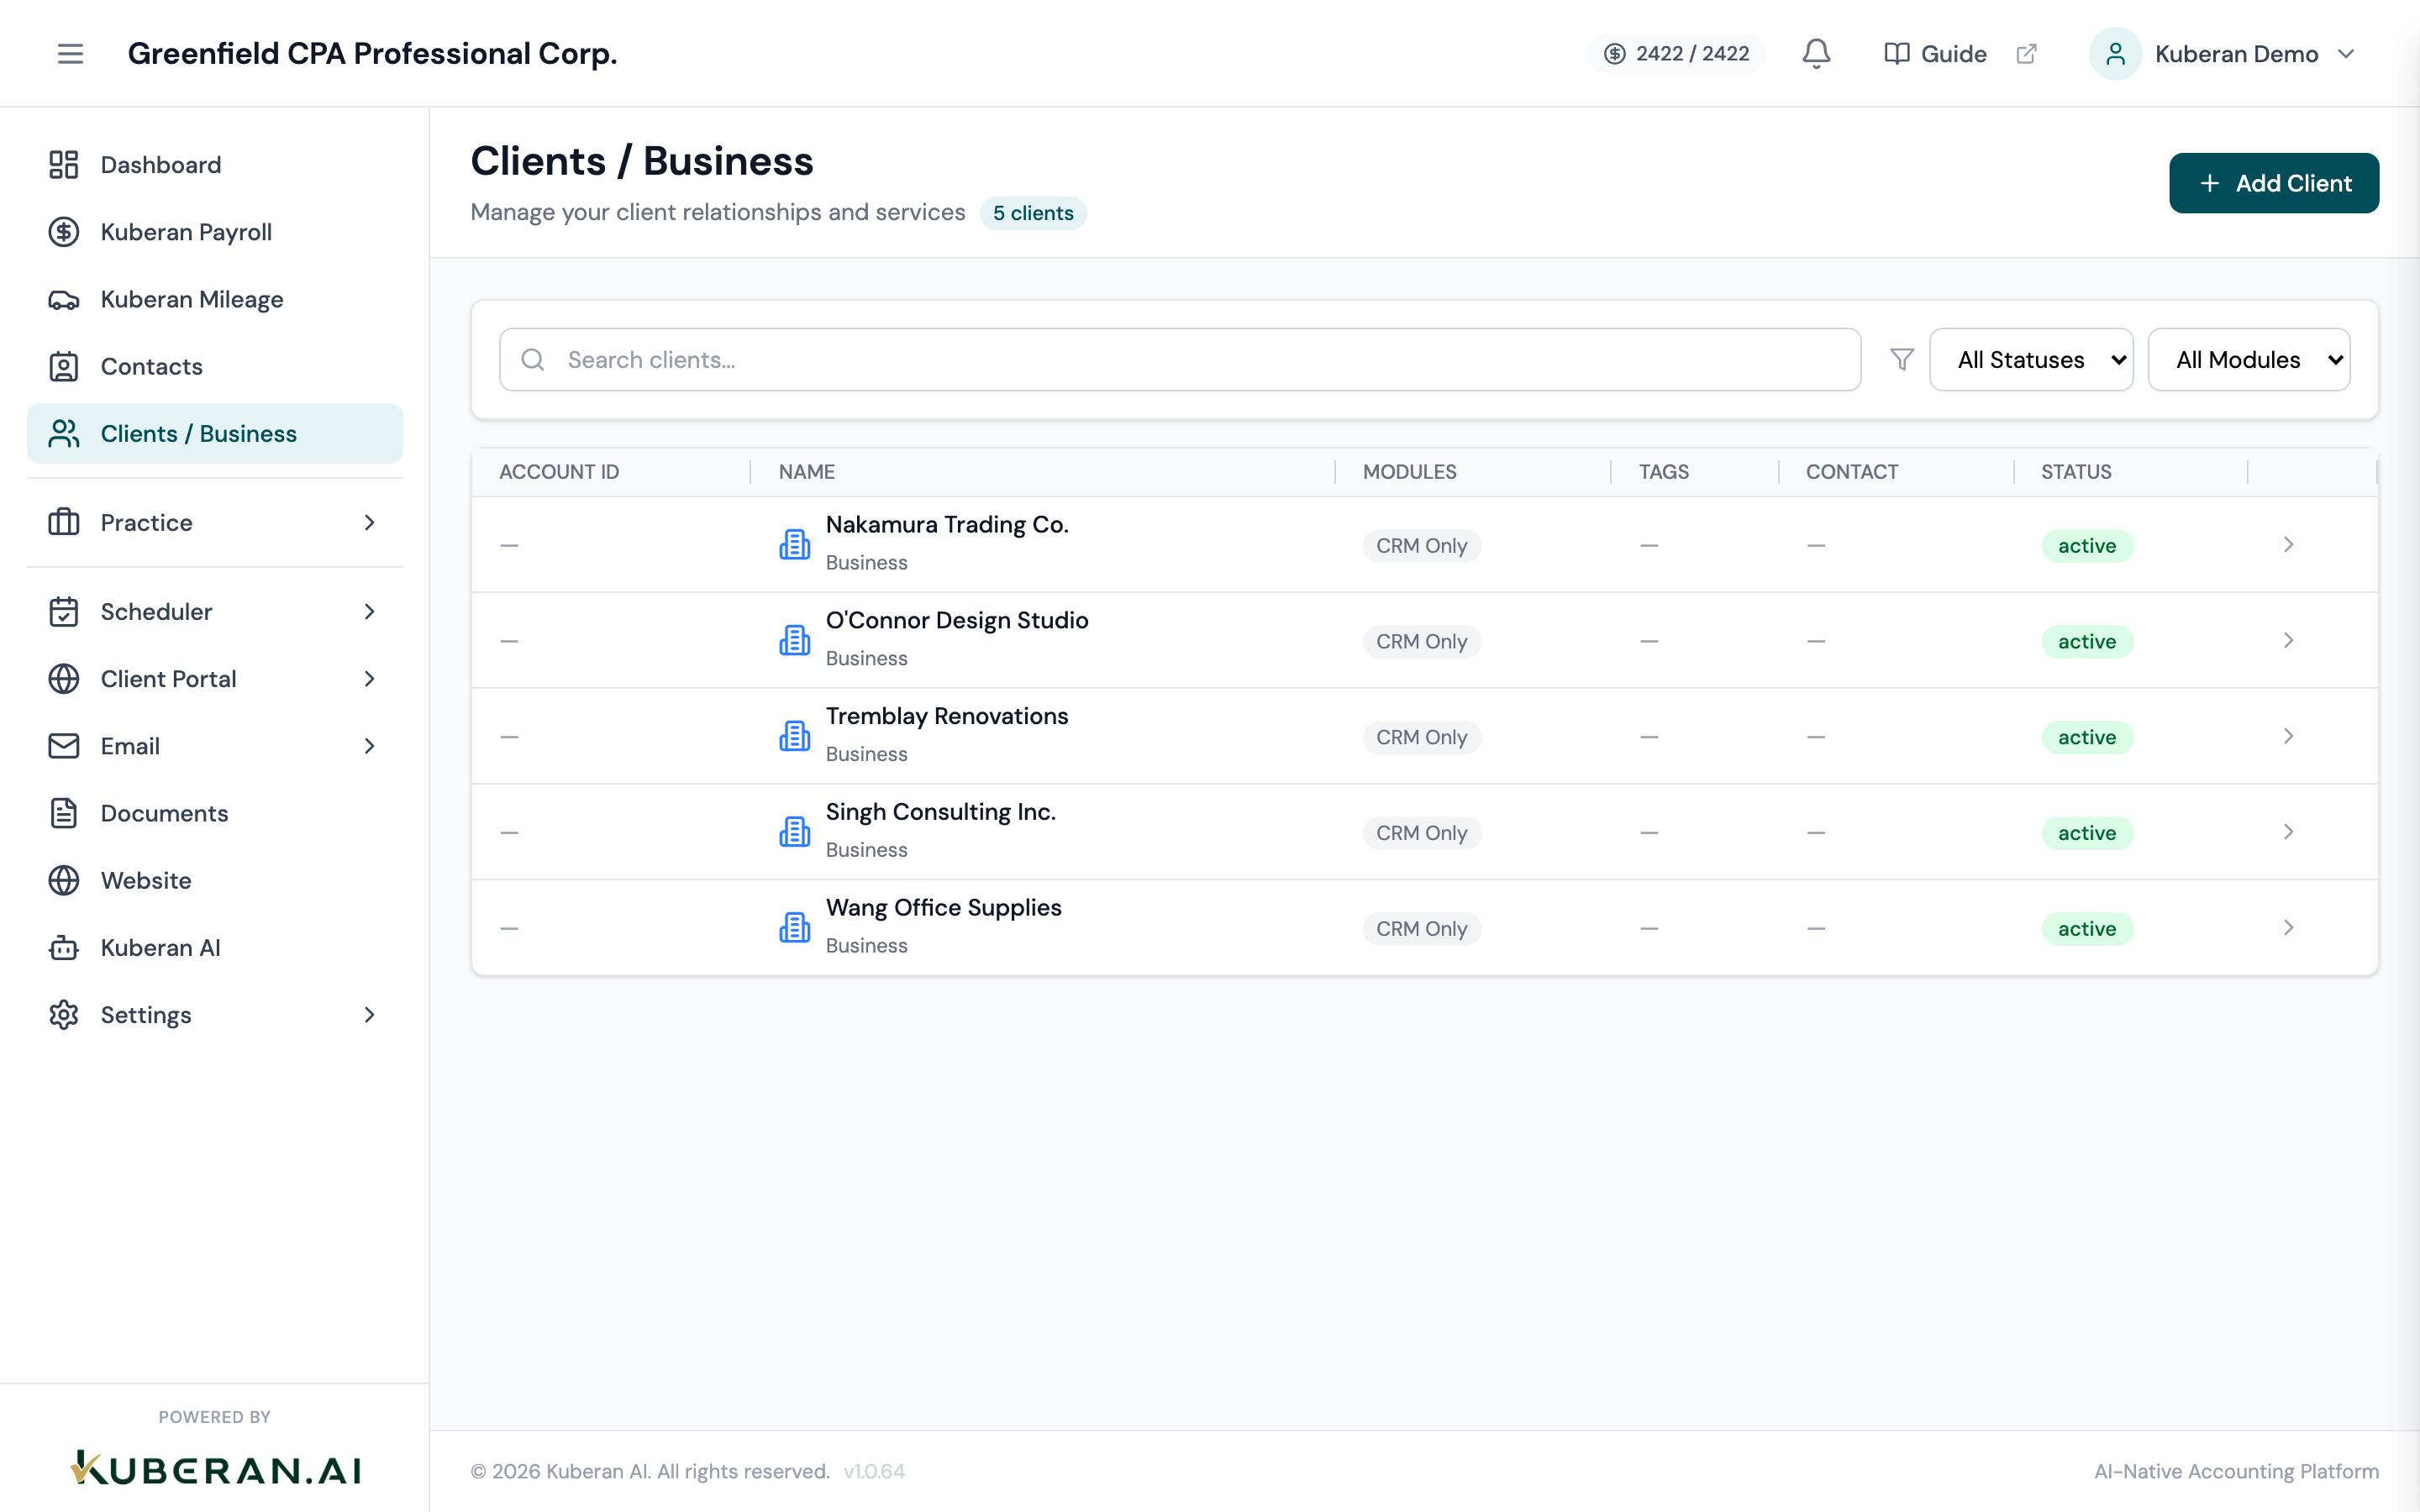Click the Website globe icon
Screen dimensions: 2420x1512
(x=64, y=880)
